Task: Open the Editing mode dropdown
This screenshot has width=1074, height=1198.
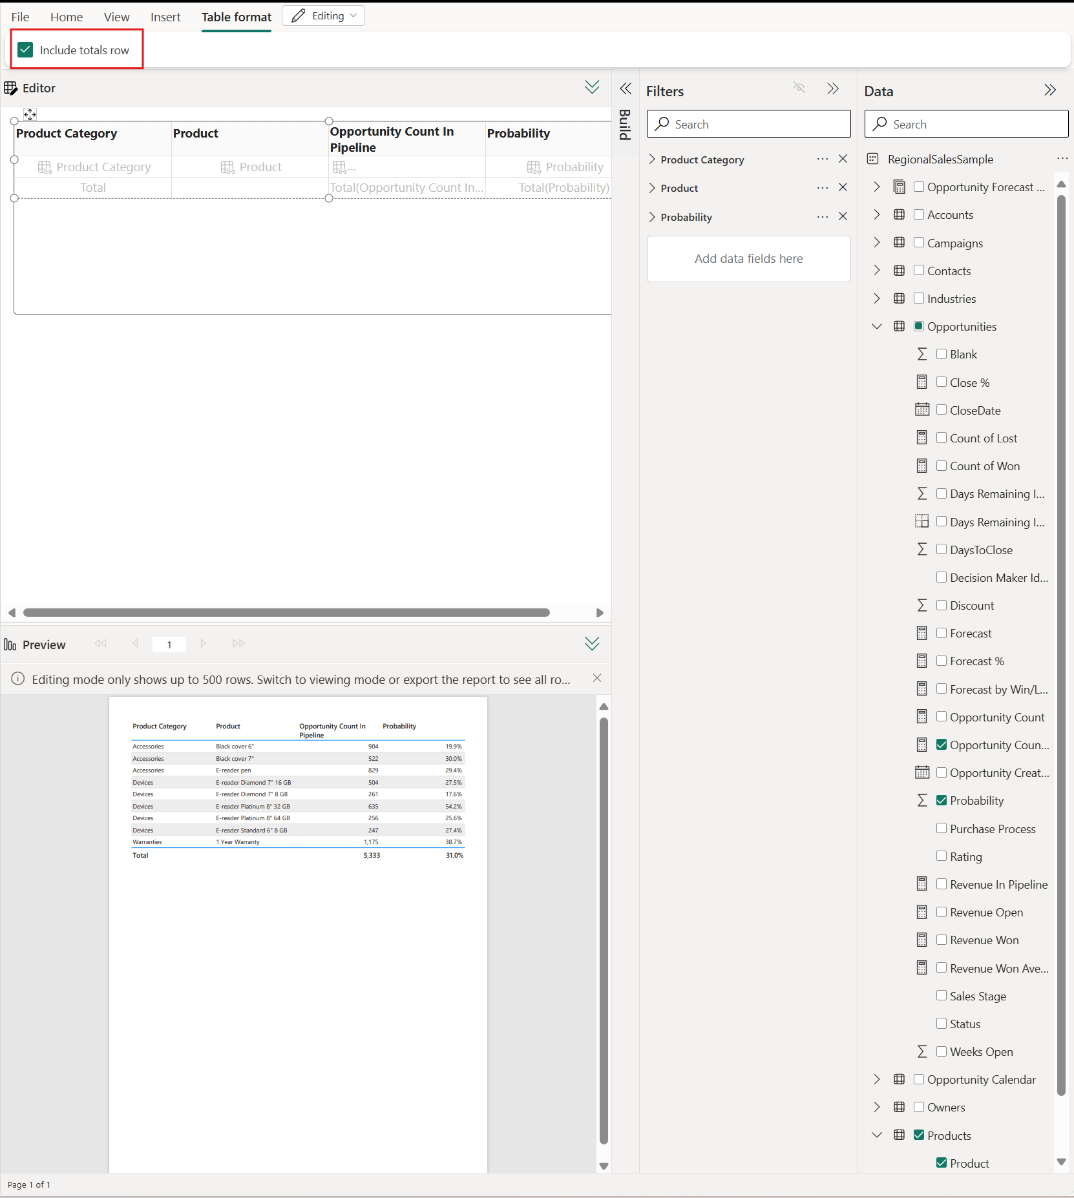Action: [x=324, y=16]
